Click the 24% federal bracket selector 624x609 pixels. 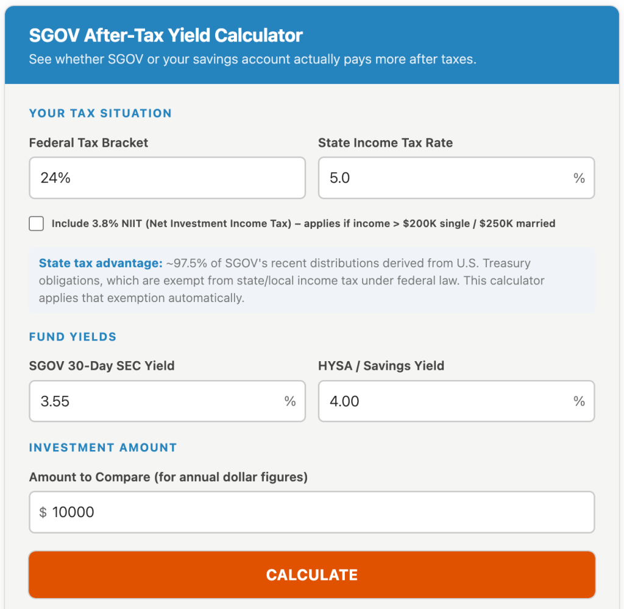(x=166, y=178)
